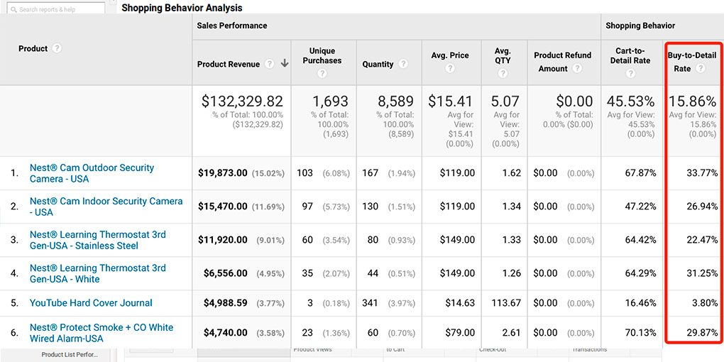The image size is (724, 362).
Task: Open Nest Learning Thermostat White product
Action: click(97, 273)
